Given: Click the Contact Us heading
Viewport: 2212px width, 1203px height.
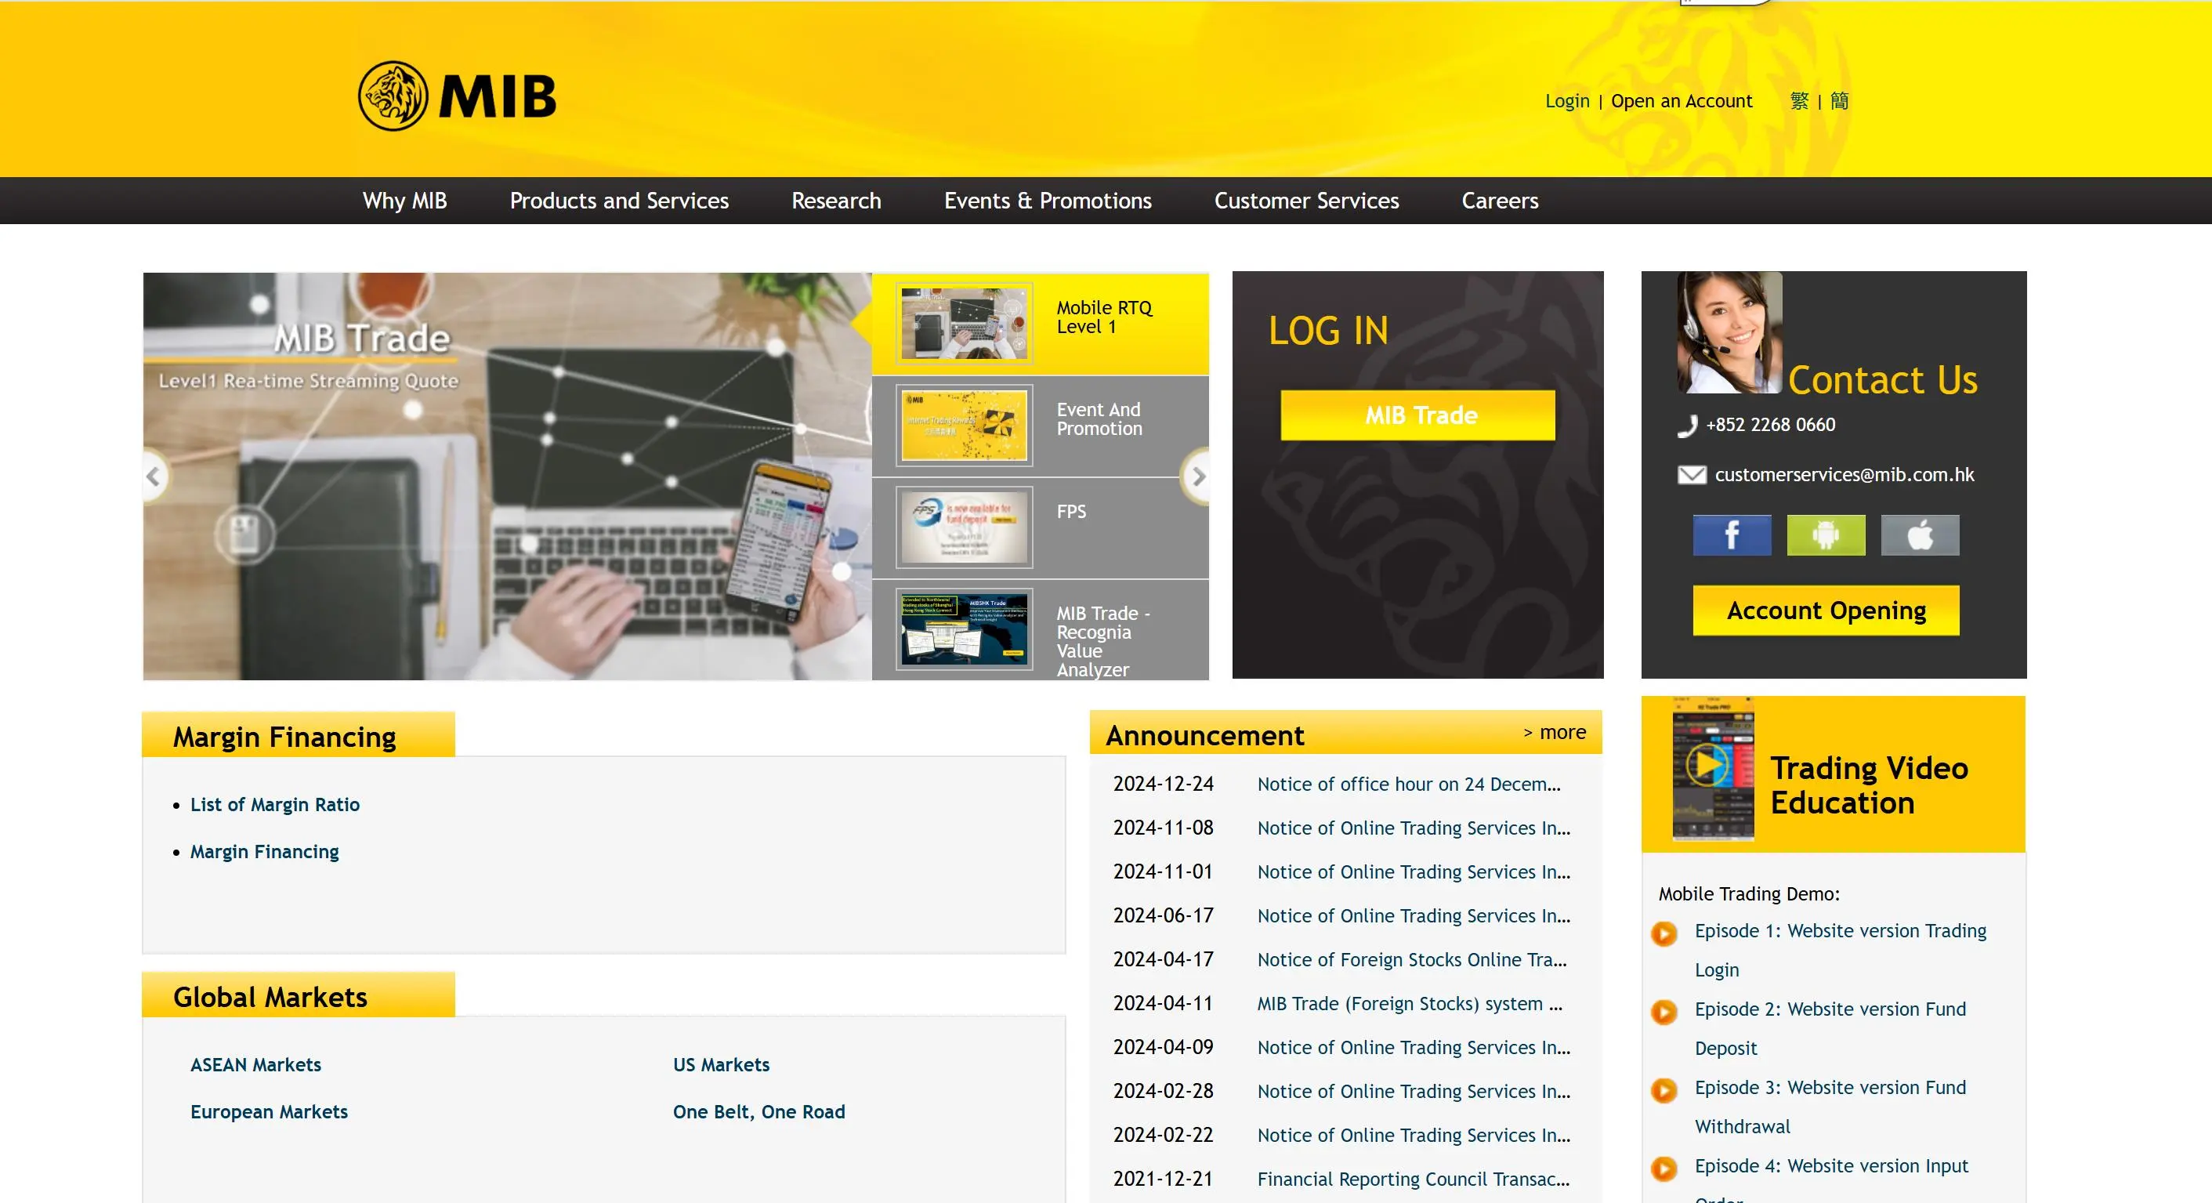Looking at the screenshot, I should click(1882, 380).
